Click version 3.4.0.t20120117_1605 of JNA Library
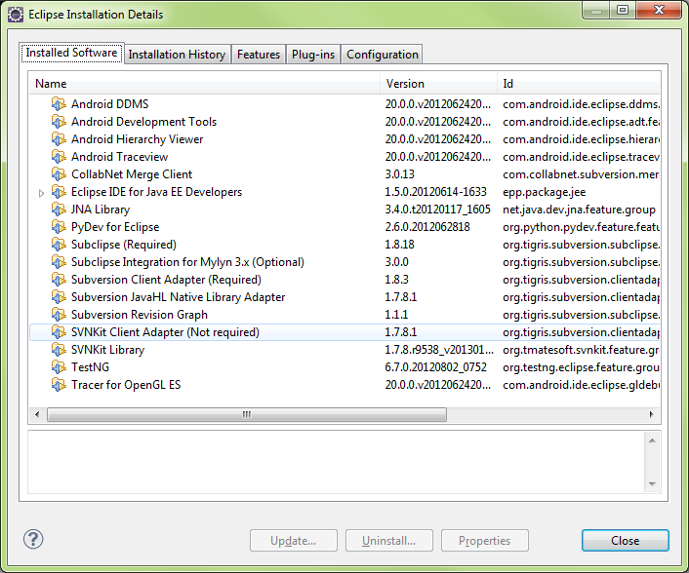The height and width of the screenshot is (573, 689). click(437, 210)
